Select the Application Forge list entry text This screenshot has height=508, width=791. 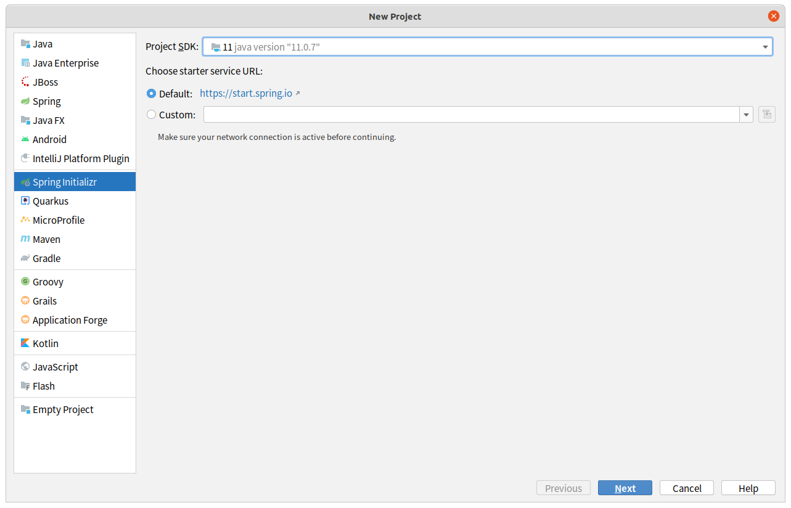[70, 320]
